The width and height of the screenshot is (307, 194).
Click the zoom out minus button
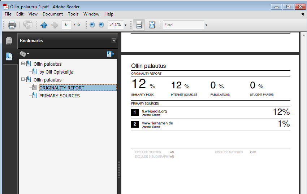[x=92, y=25]
